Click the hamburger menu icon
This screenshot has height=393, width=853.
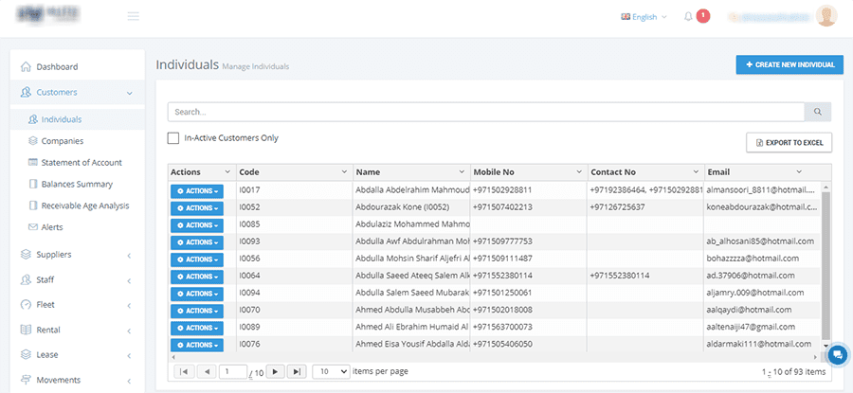coord(134,16)
